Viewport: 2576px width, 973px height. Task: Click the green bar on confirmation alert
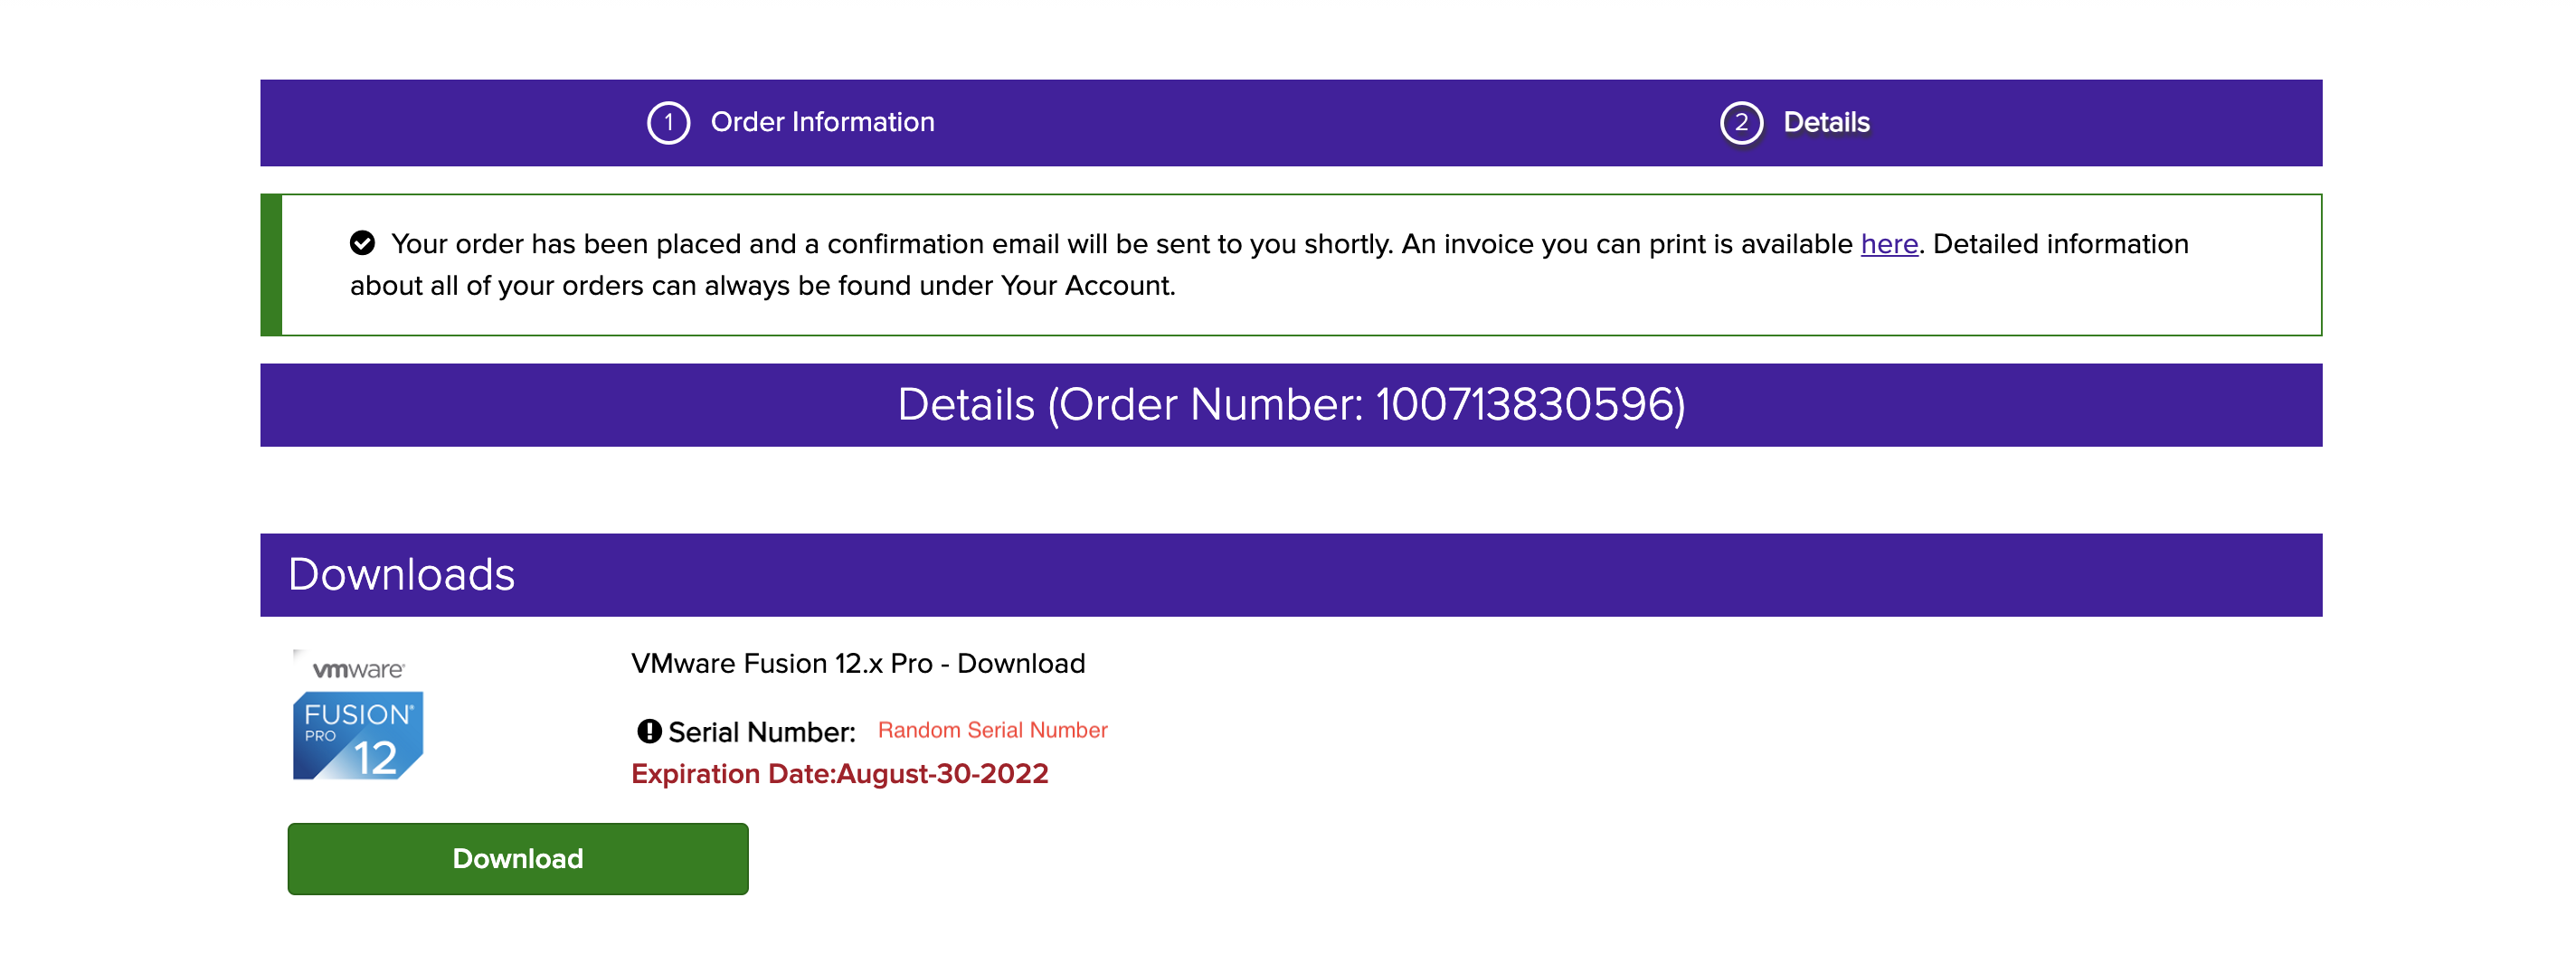(x=271, y=265)
